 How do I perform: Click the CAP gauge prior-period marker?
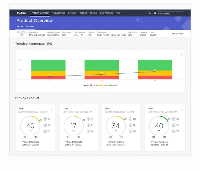coord(84,120)
